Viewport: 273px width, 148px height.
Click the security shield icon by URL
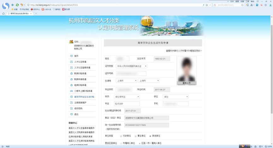[x=28, y=5]
